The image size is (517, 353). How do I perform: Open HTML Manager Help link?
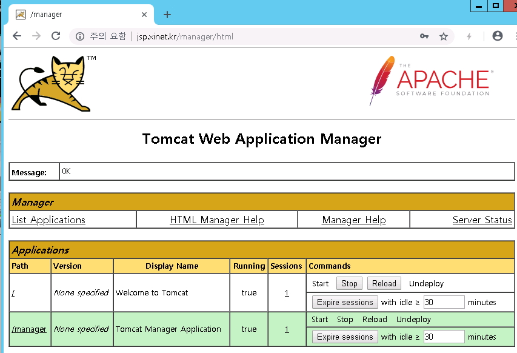coord(217,220)
